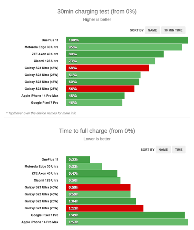Sort charging test by 30 Min Time
The width and height of the screenshot is (194, 230).
coord(173,30)
